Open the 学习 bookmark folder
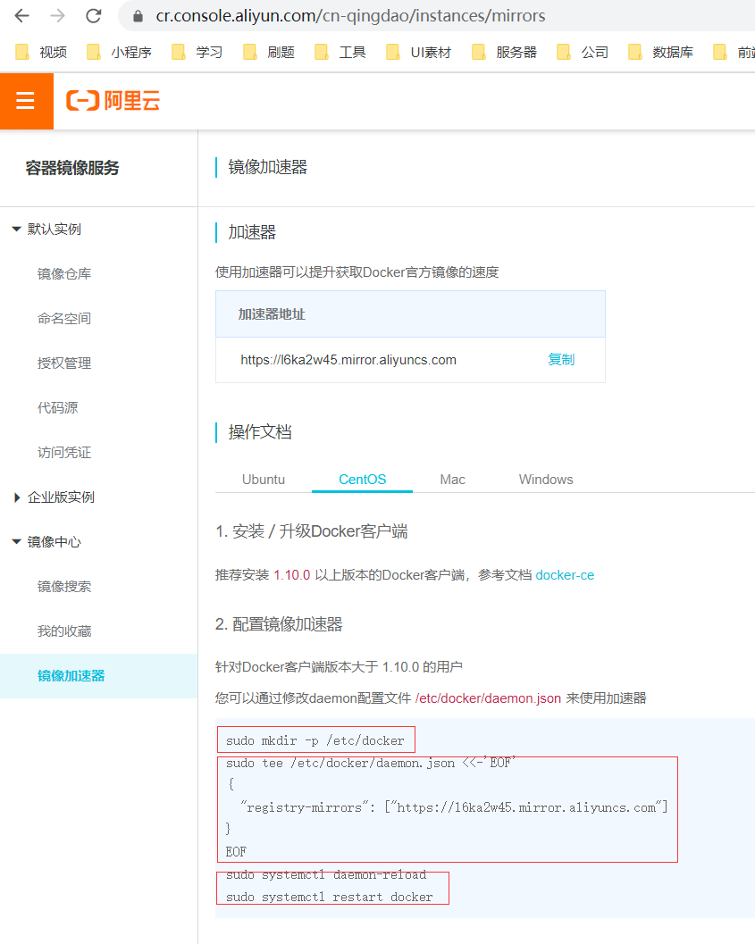This screenshot has height=944, width=755. (x=197, y=53)
